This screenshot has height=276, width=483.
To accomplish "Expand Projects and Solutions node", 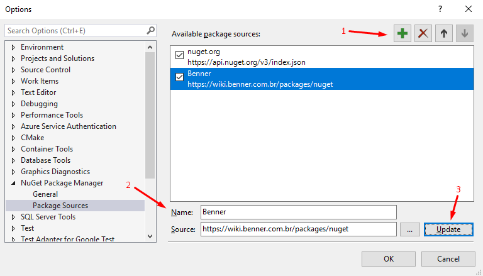I will [13, 58].
